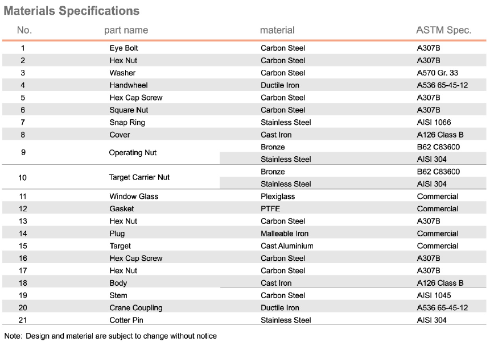Select the AISI 1045 spec cell

click(x=434, y=295)
